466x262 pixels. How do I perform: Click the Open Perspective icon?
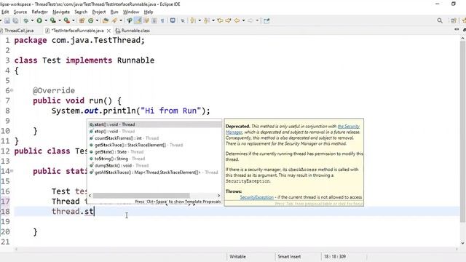(x=453, y=20)
